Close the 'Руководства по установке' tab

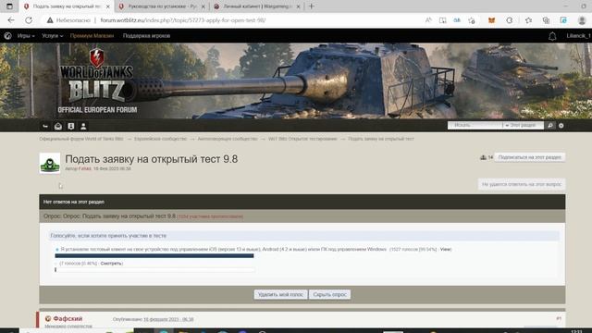pos(203,6)
